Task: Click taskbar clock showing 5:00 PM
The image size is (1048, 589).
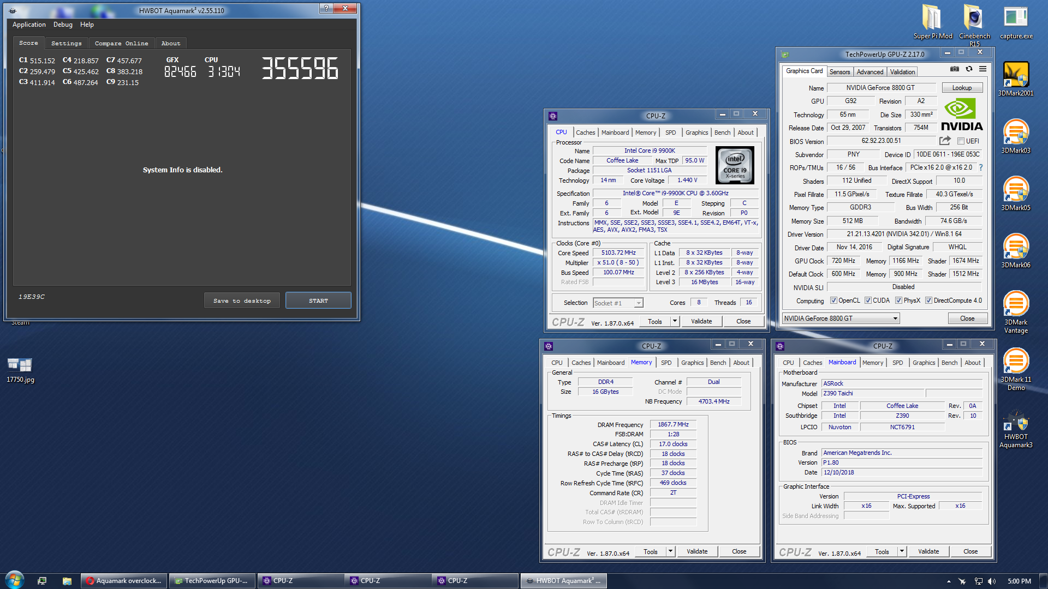Action: pyautogui.click(x=1019, y=581)
